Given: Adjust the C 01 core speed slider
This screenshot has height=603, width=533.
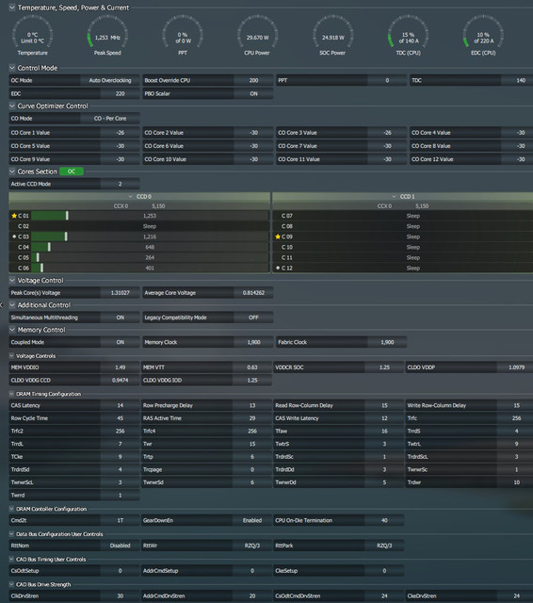Looking at the screenshot, I should coord(67,216).
